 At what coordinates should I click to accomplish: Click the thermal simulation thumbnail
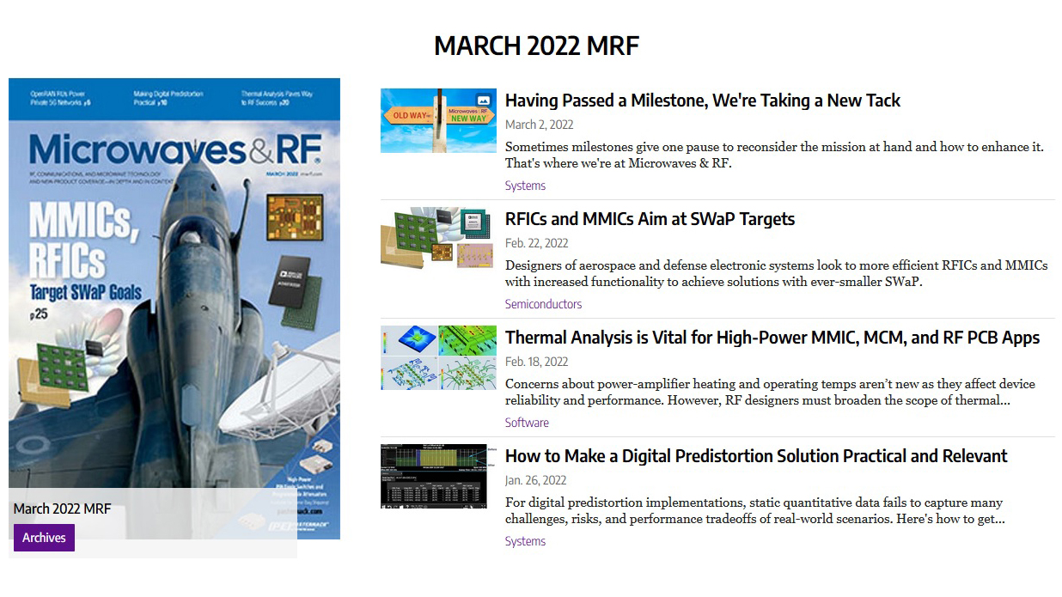point(436,356)
